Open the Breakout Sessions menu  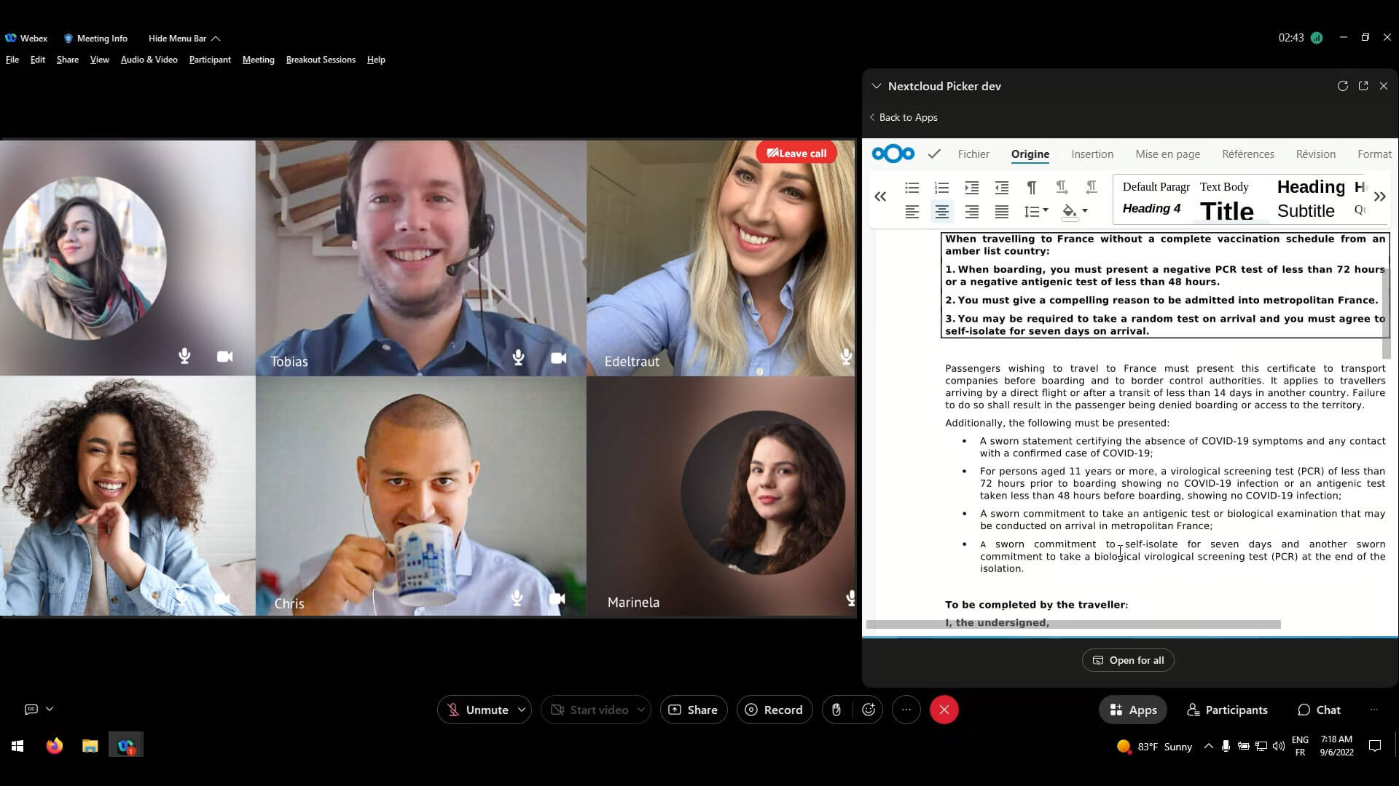321,59
